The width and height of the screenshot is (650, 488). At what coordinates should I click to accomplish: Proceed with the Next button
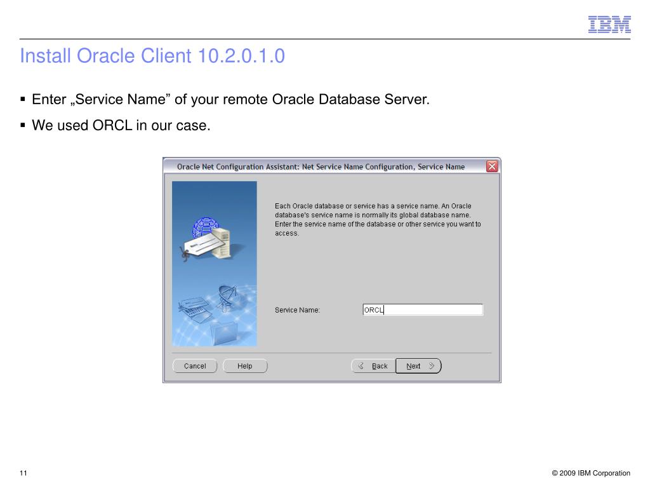point(419,366)
